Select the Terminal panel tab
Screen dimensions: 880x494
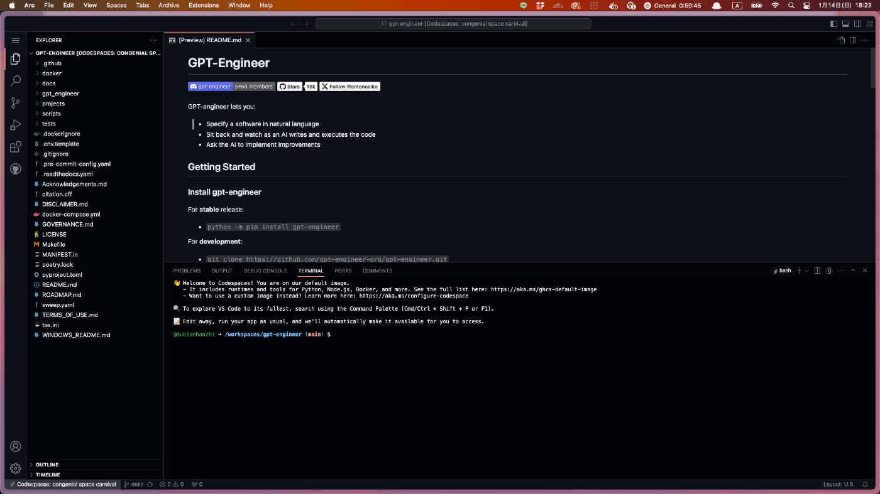311,271
